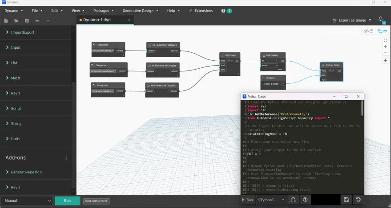Click the amount input port dropdown on List.Flatten

pyautogui.click(x=269, y=65)
